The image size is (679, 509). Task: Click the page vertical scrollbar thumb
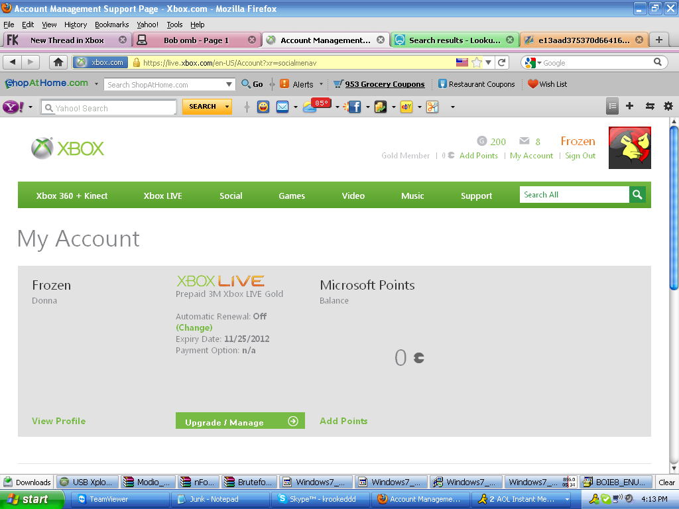674,207
